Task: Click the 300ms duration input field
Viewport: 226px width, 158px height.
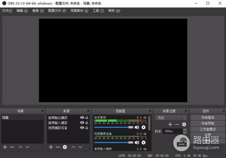Action: (x=173, y=131)
